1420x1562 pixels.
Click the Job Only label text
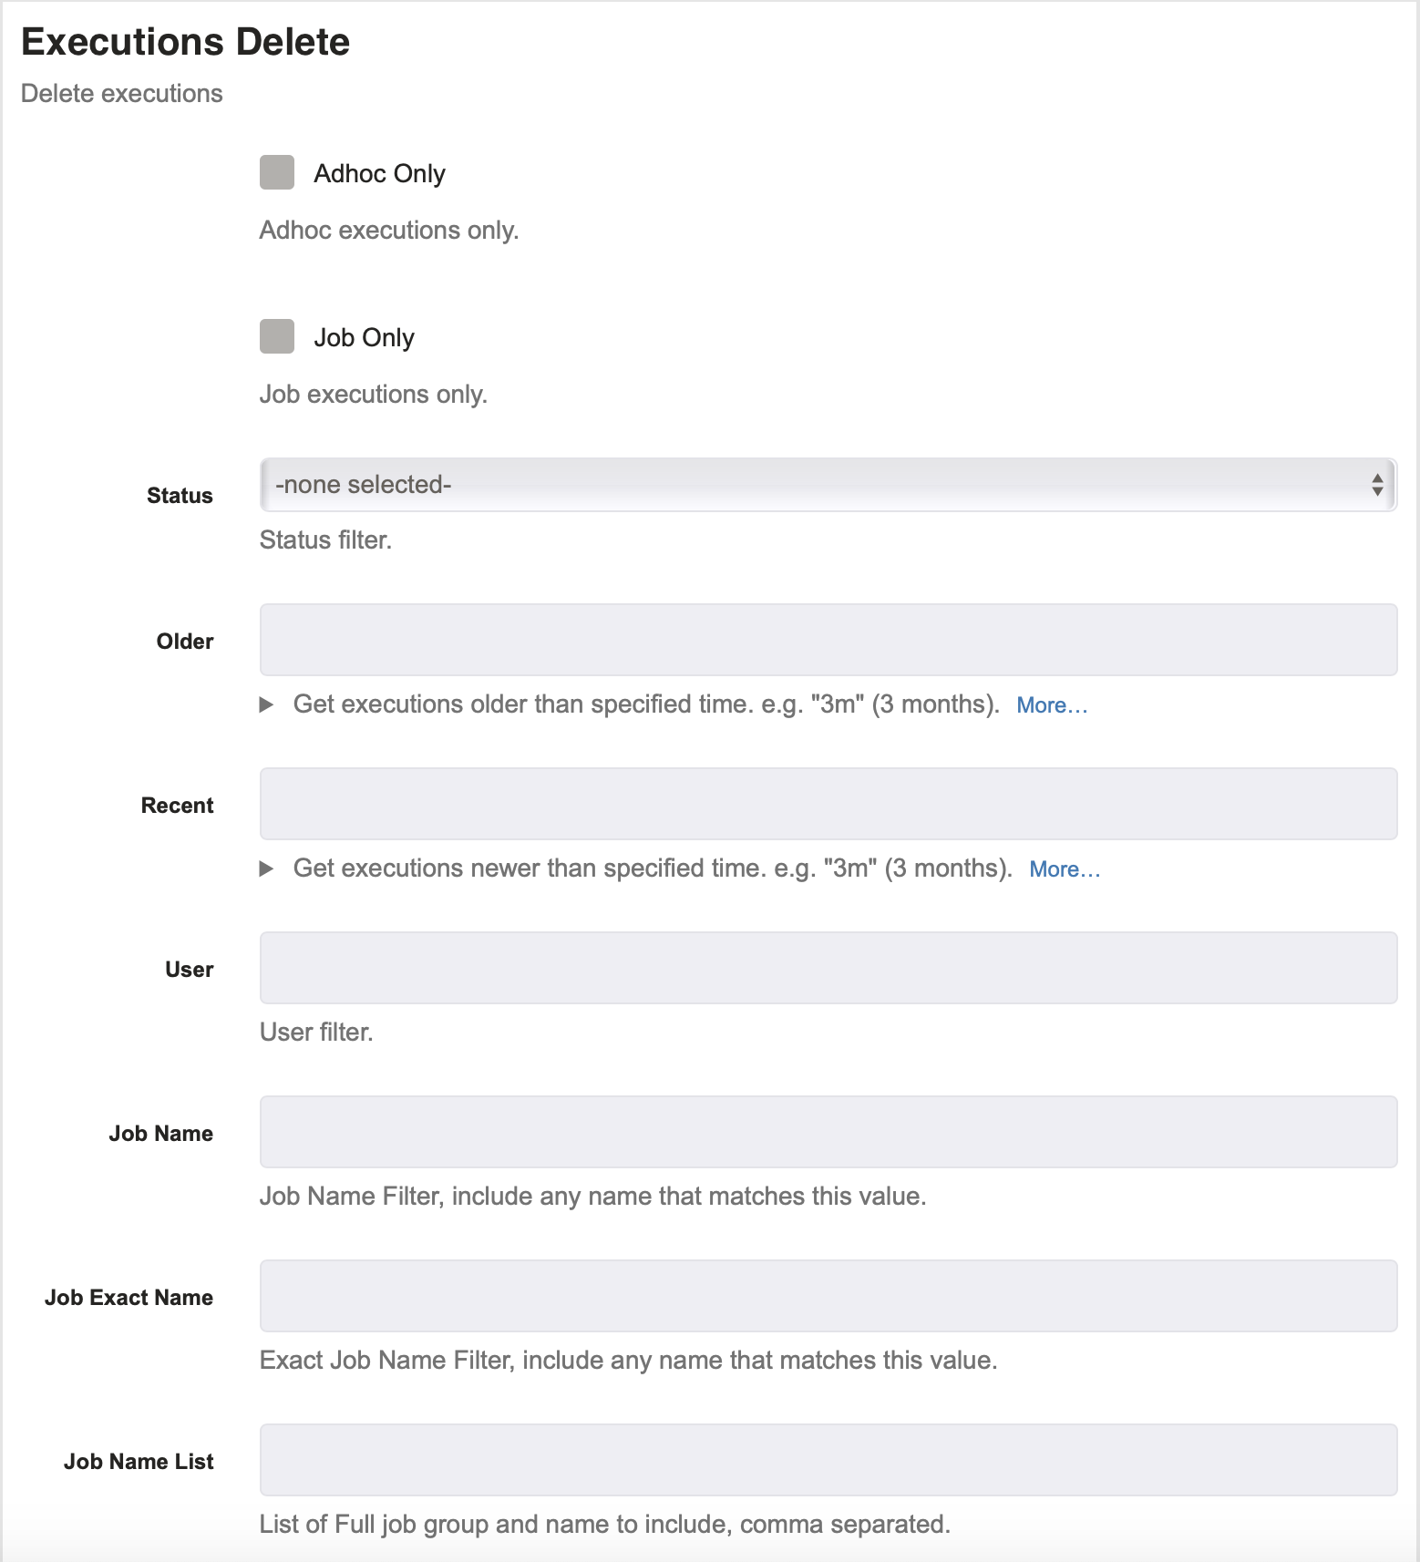[x=365, y=337]
